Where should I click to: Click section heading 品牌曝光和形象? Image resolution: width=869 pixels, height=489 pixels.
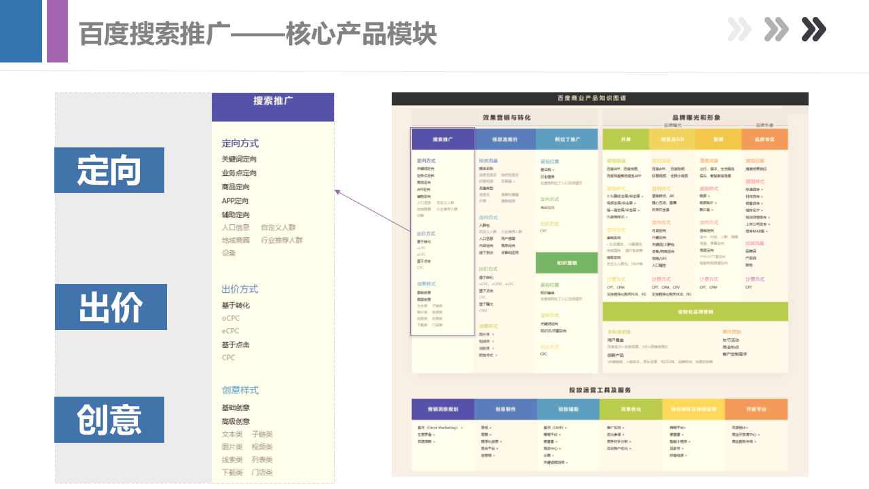(696, 117)
